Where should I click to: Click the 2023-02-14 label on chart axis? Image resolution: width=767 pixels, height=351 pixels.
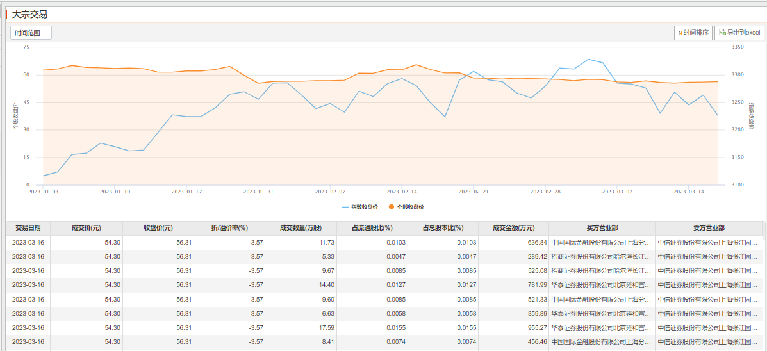coord(402,191)
